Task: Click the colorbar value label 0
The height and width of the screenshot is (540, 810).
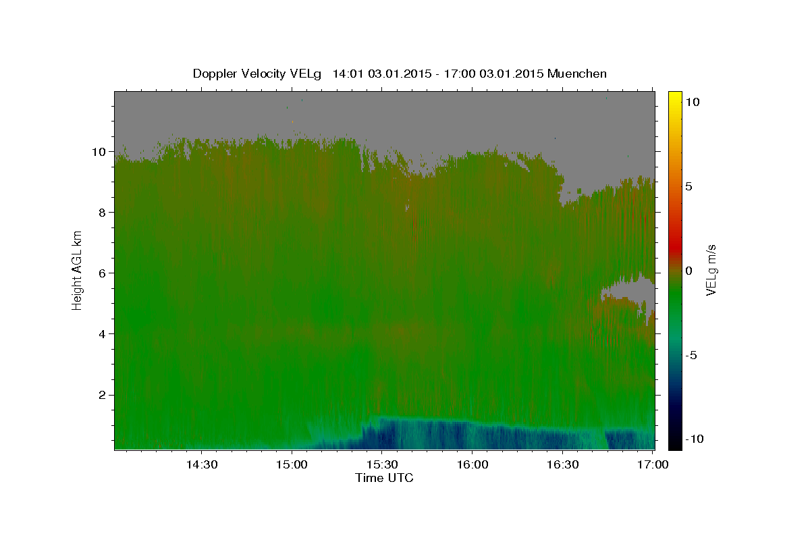Action: coord(688,271)
